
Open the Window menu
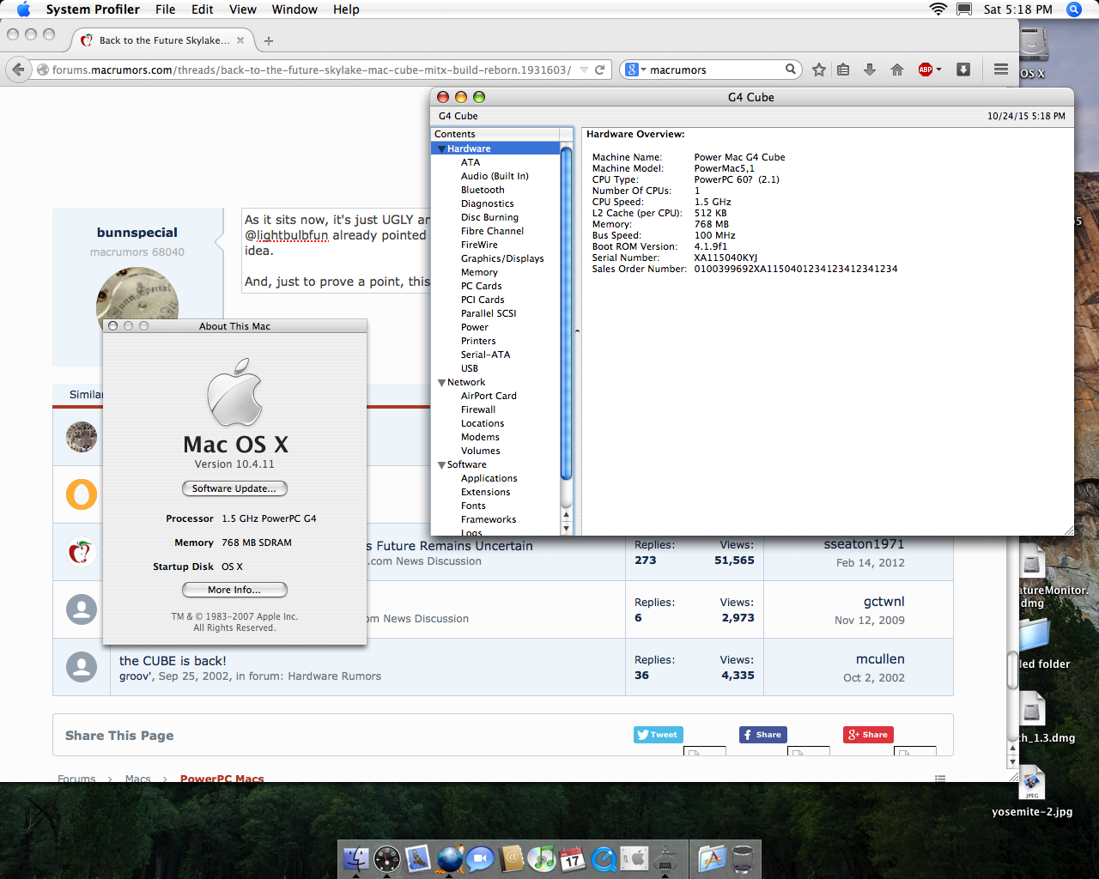[x=294, y=9]
